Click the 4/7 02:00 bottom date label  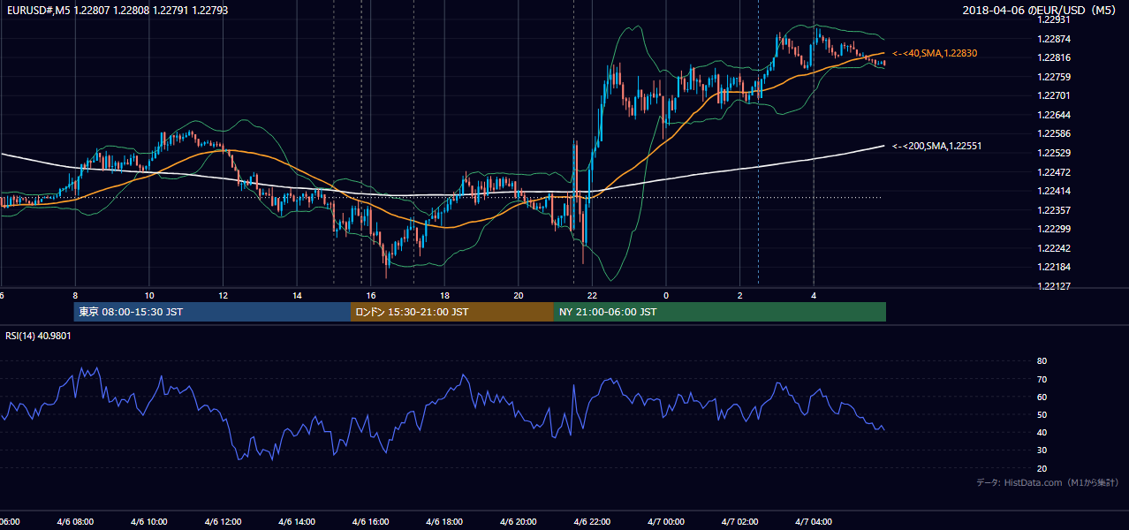tap(739, 522)
